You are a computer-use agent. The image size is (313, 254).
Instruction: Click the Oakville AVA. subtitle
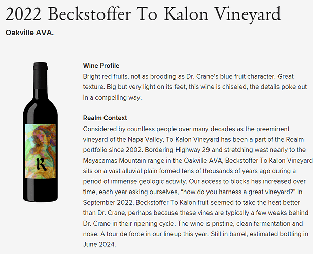point(29,33)
